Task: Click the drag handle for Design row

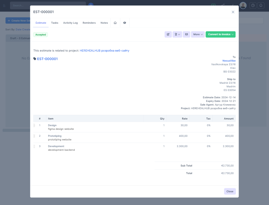Action: pyautogui.click(x=34, y=126)
